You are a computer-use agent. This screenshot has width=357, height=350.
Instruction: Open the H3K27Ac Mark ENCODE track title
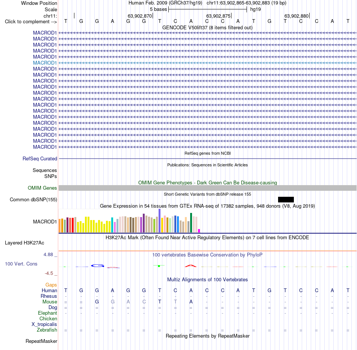(x=207, y=238)
